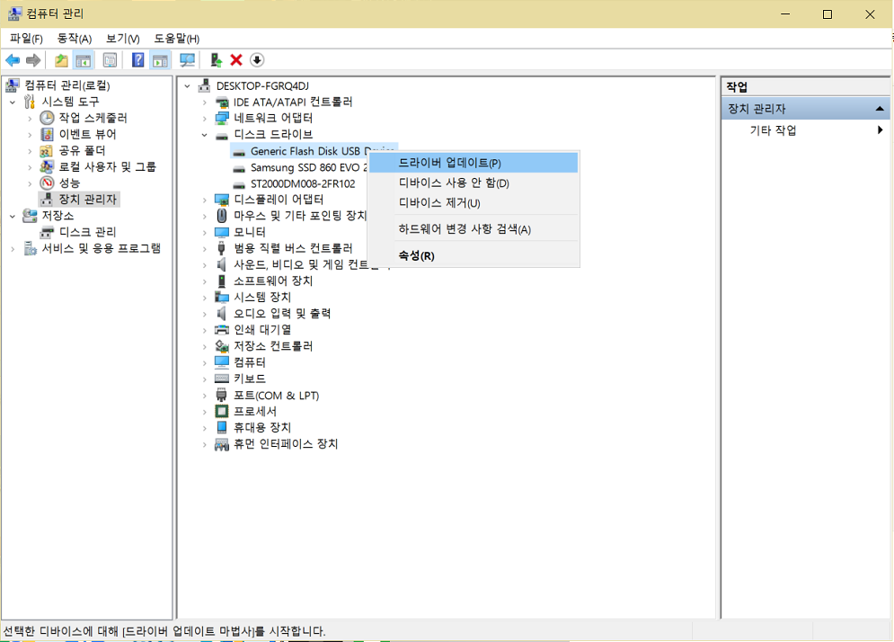Click the update driver toolbar icon
The image size is (894, 642).
click(216, 59)
